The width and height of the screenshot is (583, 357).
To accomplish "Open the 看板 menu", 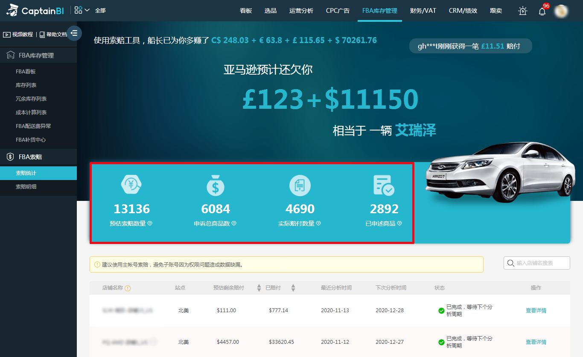I will [246, 11].
